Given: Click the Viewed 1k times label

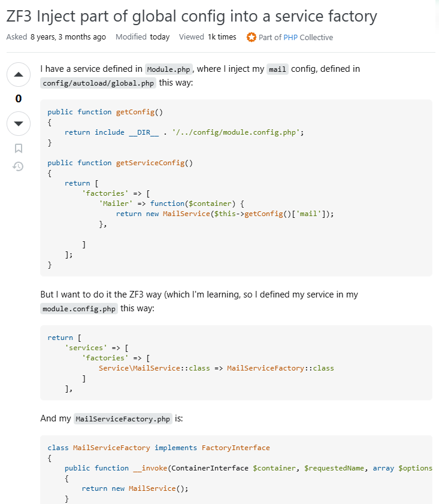Looking at the screenshot, I should pyautogui.click(x=208, y=37).
